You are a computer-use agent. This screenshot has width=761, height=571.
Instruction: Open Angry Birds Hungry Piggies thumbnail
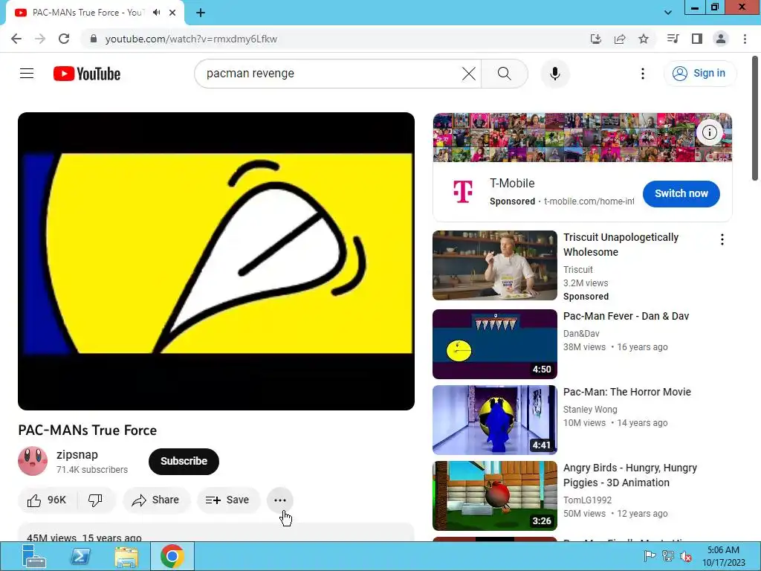pos(494,496)
